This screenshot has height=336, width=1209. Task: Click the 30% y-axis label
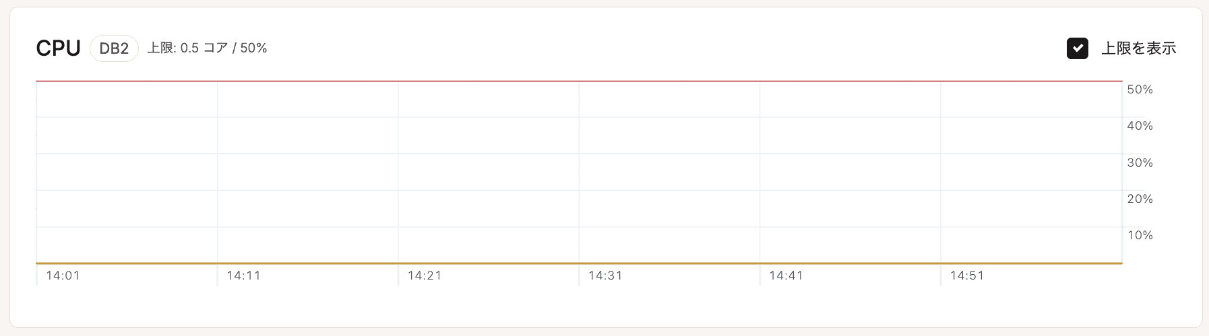tap(1140, 163)
